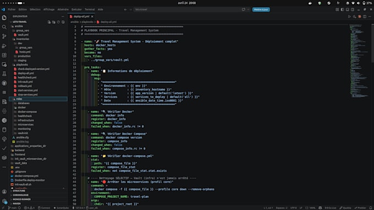Collapse the roles folder
Image resolution: width=374 pixels, height=210 pixels.
[x=38, y=99]
